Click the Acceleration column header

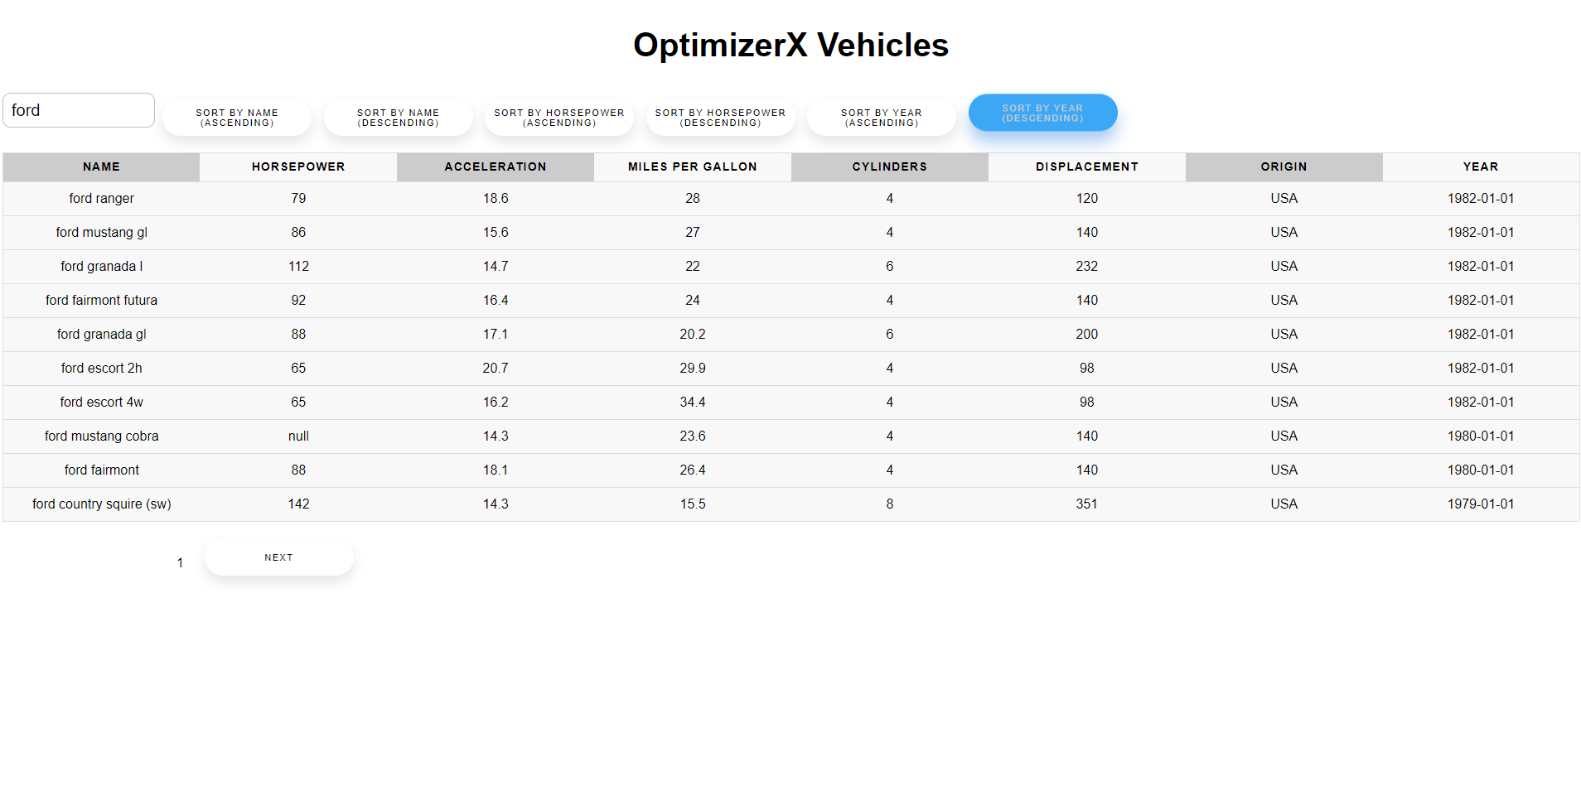click(496, 166)
